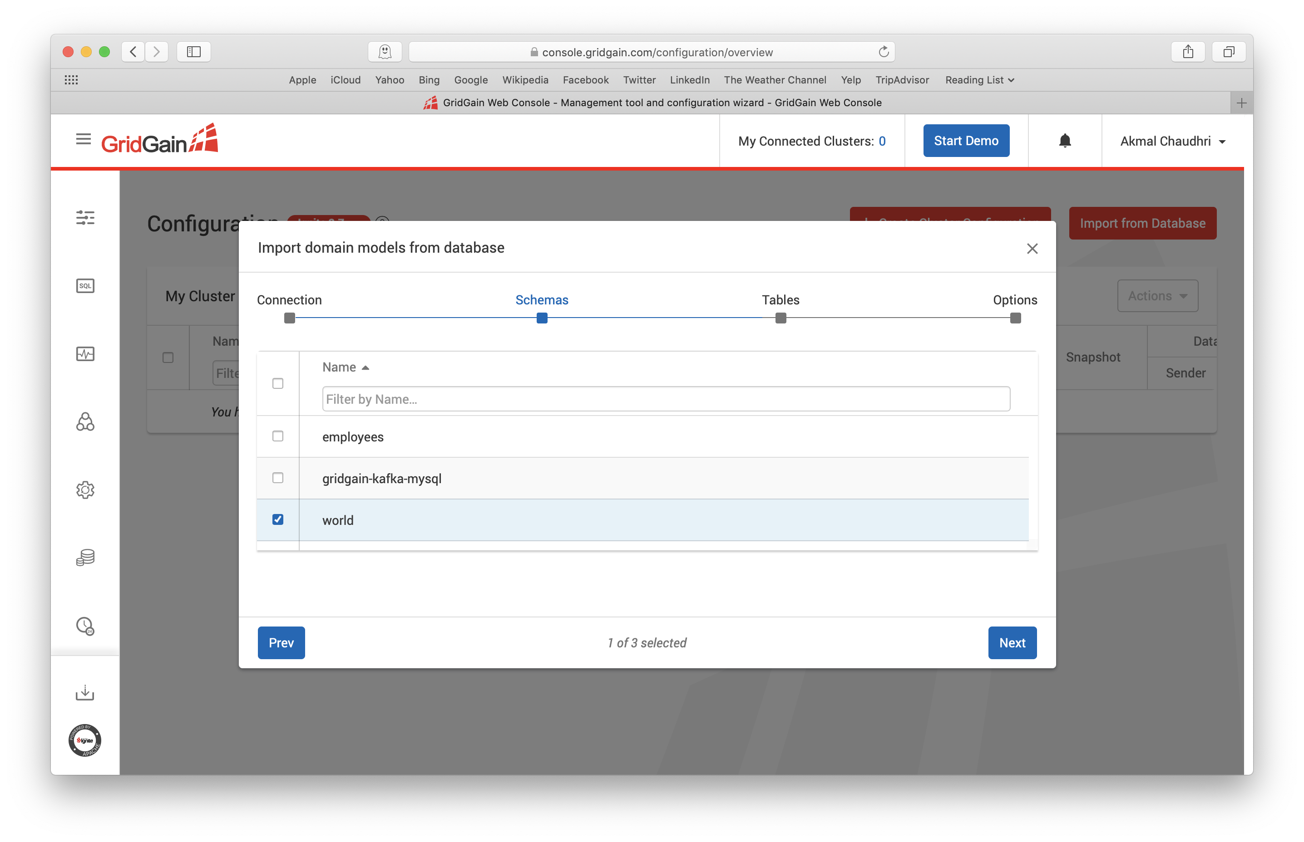
Task: Uncheck the selected world schema checkbox
Action: [278, 519]
